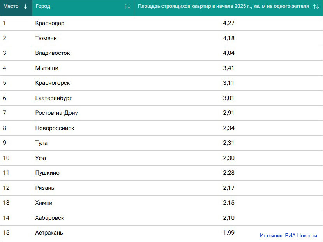Screen dimensions: 323x242
Task: Click Ростов-на-Дону in the city column
Action: click(x=56, y=113)
